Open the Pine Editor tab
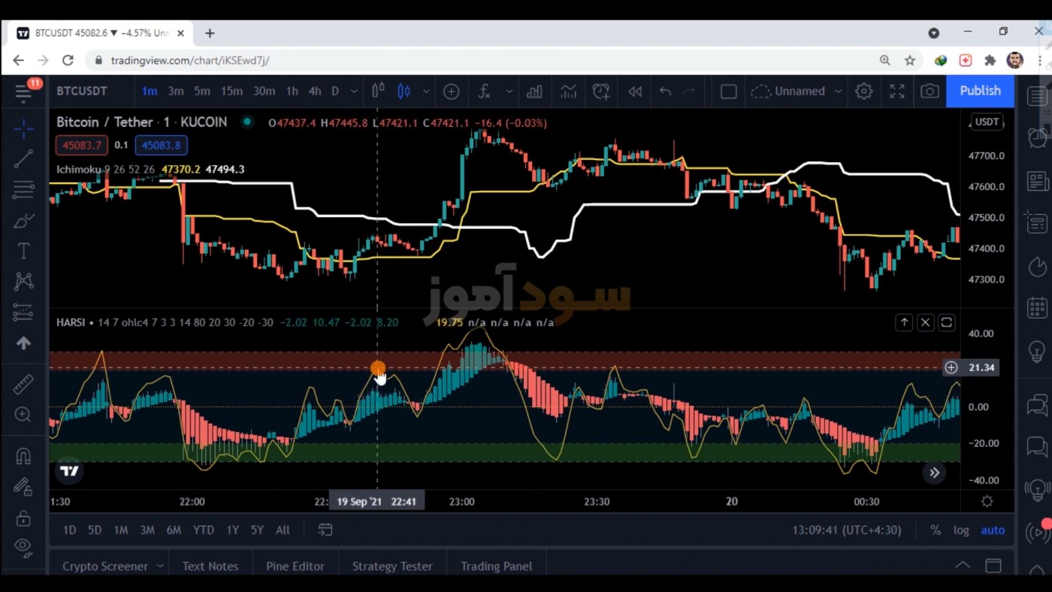Viewport: 1052px width, 592px height. point(295,566)
